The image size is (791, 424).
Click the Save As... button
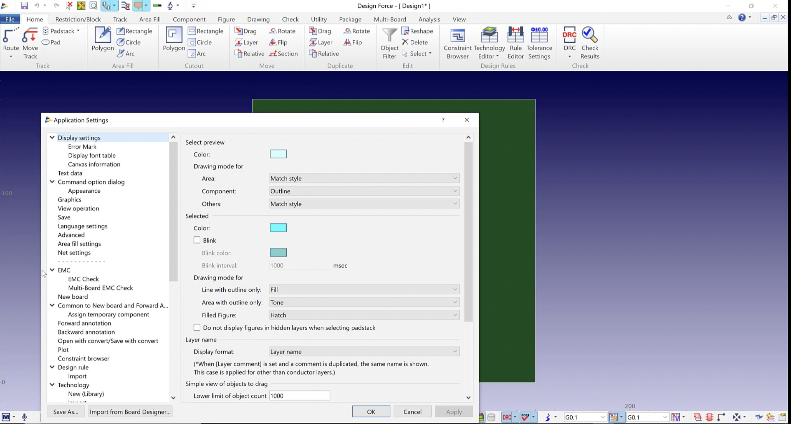(66, 412)
